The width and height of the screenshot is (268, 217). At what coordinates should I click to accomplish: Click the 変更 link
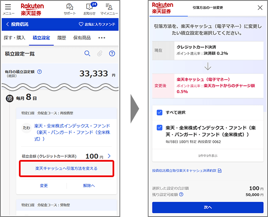pos(44,186)
